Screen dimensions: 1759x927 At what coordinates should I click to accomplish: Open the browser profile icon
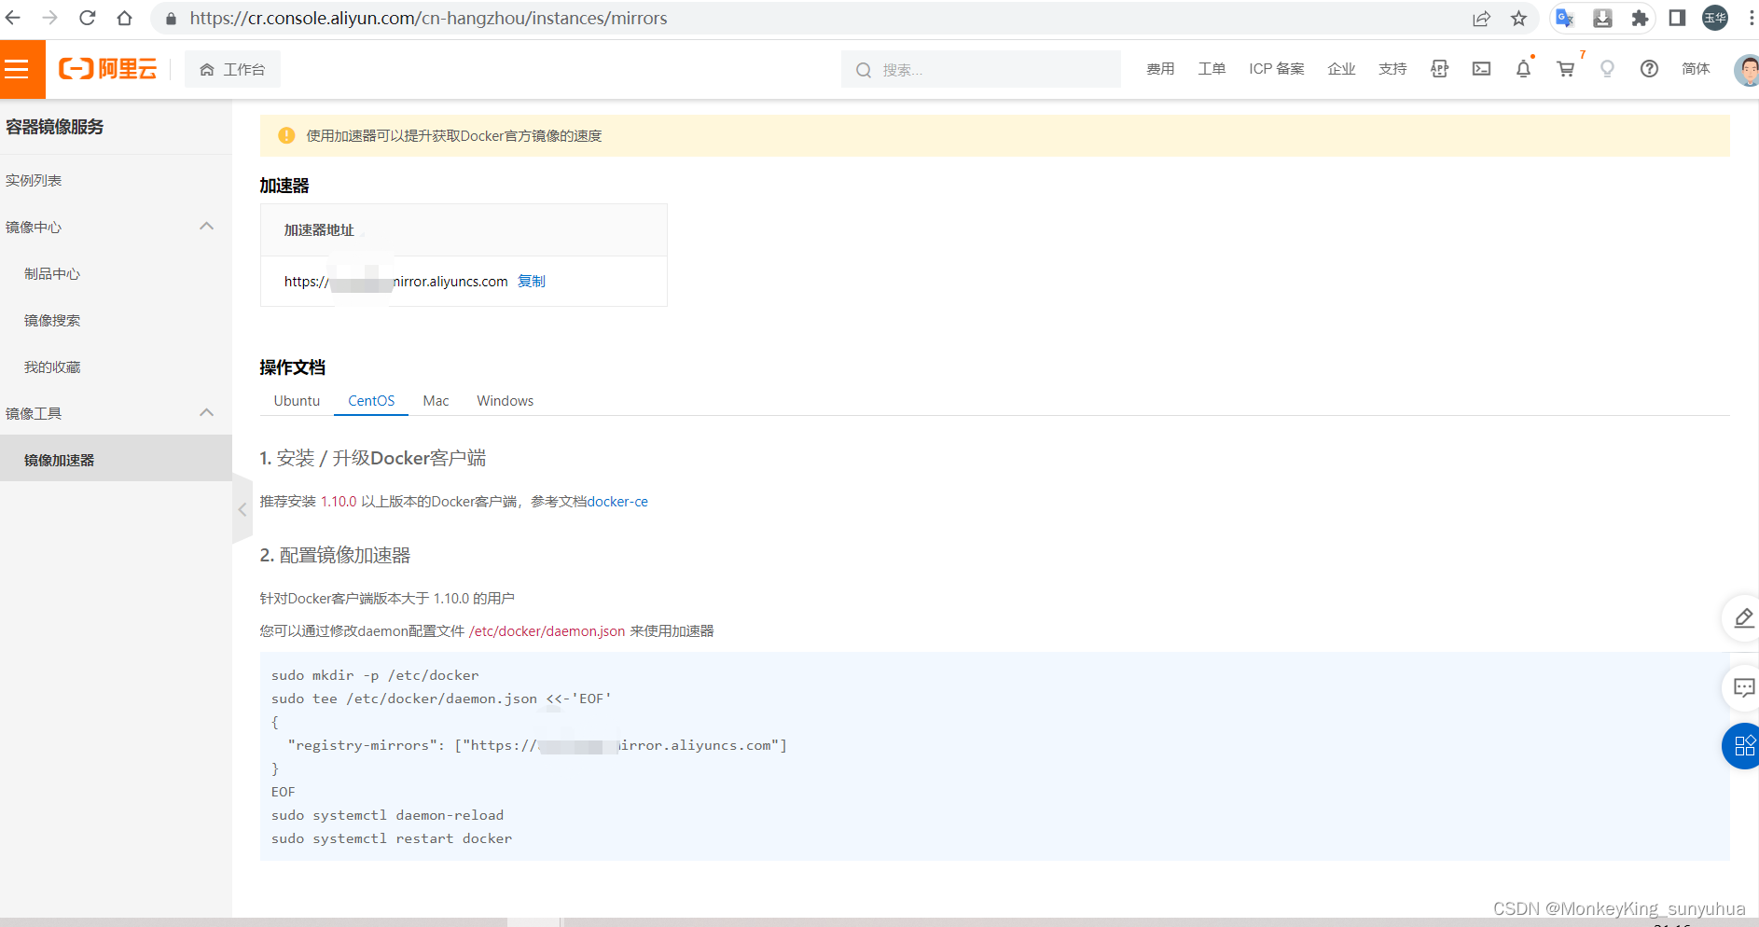coord(1715,19)
